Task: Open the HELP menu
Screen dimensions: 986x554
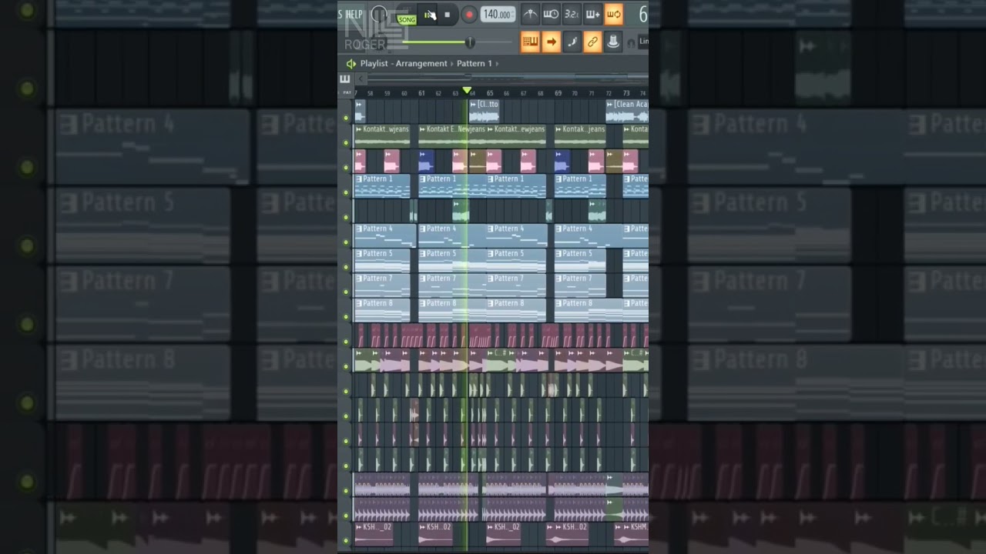Action: (354, 14)
